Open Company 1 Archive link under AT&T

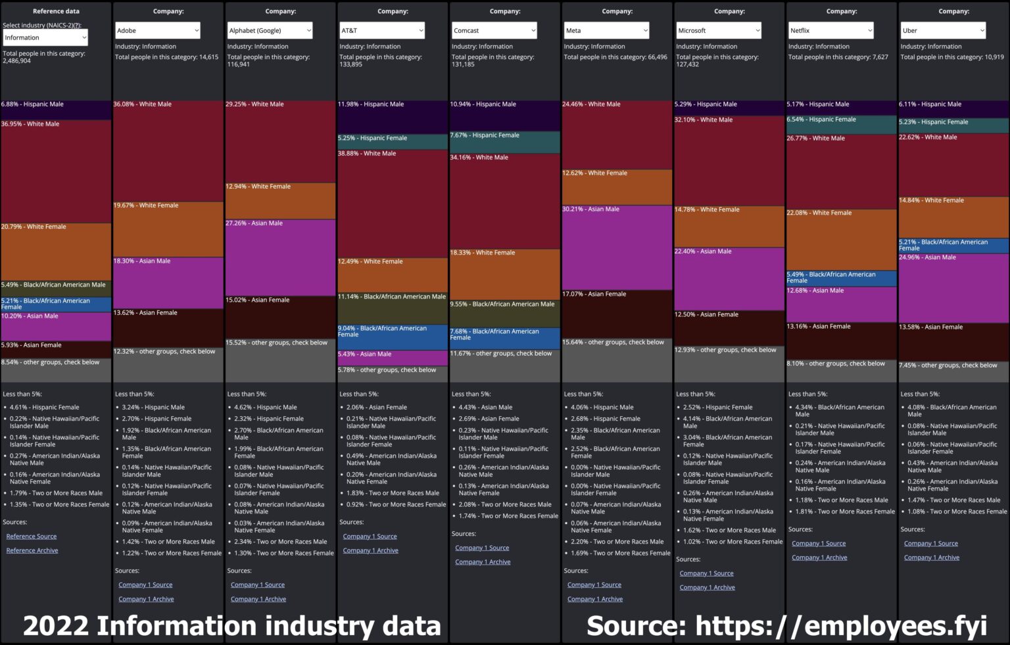pos(370,550)
